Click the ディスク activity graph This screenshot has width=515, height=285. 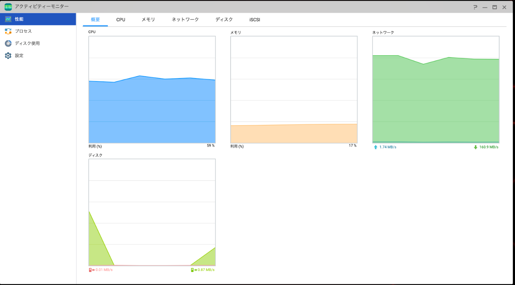[x=152, y=212]
